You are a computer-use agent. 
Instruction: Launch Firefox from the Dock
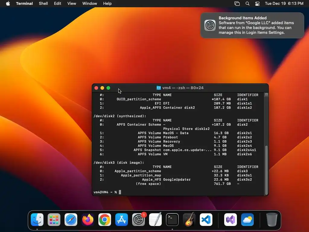(88, 220)
